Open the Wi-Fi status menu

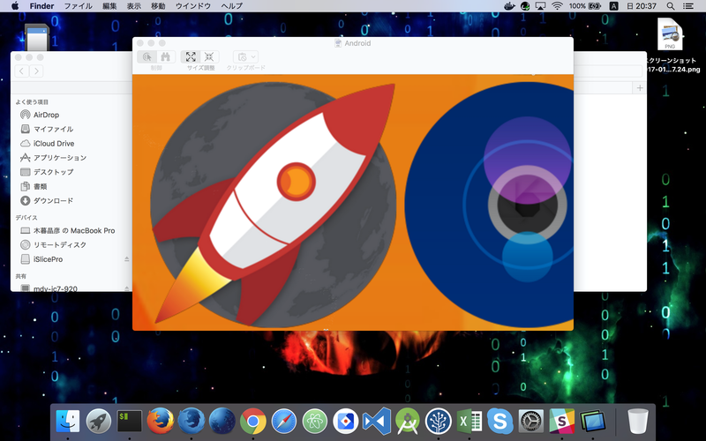click(558, 6)
